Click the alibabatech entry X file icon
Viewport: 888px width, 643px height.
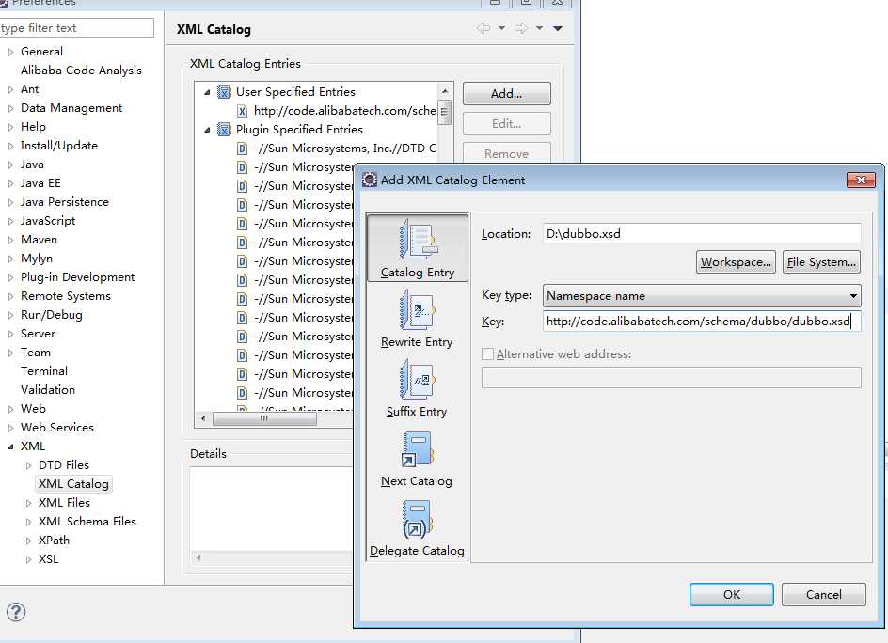[243, 111]
